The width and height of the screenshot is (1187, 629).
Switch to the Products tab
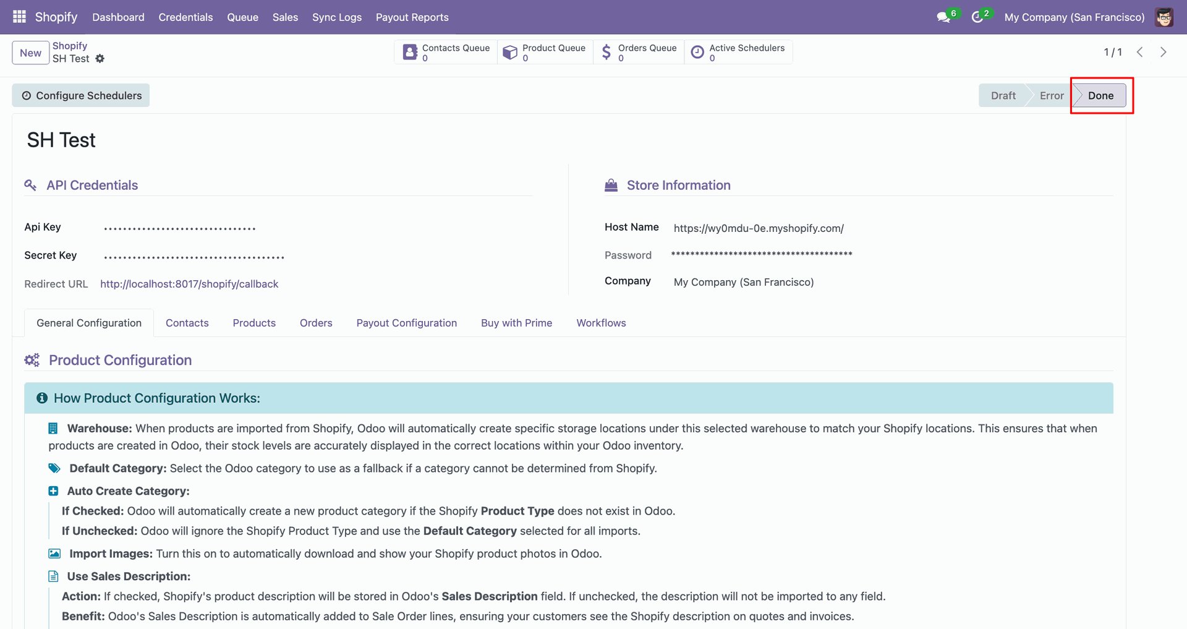tap(254, 323)
